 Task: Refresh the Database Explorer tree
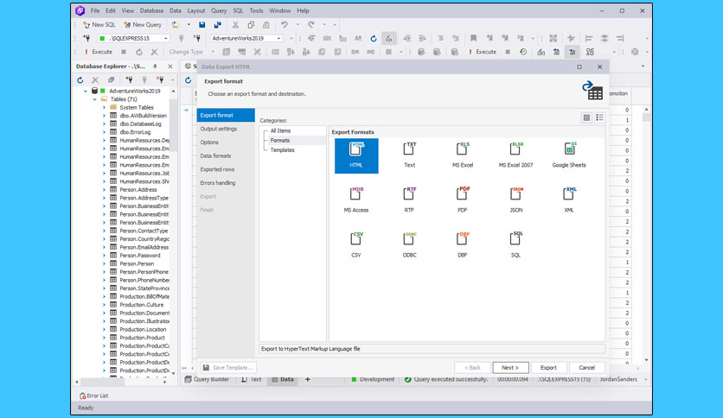tap(80, 80)
